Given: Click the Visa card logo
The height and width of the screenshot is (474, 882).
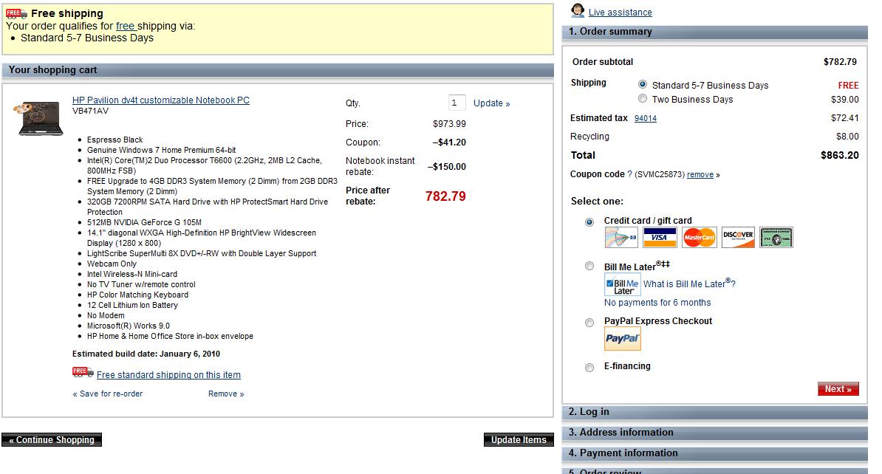Looking at the screenshot, I should 660,237.
